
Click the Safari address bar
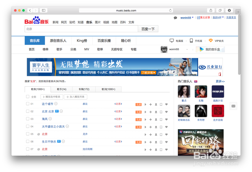click(126, 10)
